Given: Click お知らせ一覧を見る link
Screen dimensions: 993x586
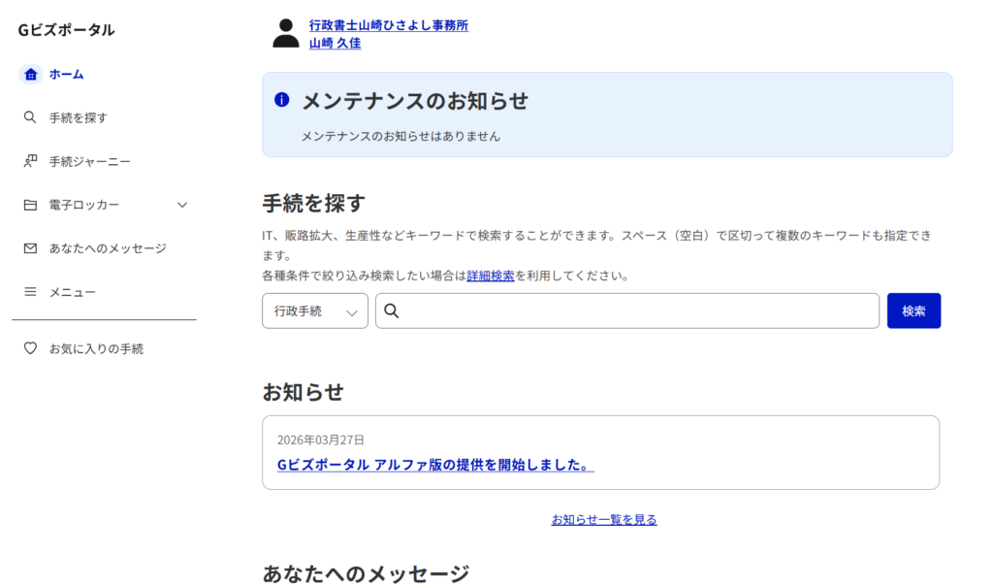Looking at the screenshot, I should [604, 520].
